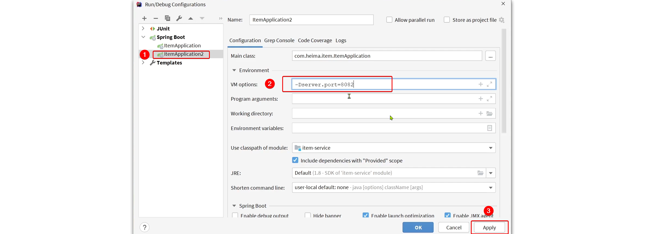Enable the Allow parallel run checkbox
This screenshot has height=234, width=645.
pyautogui.click(x=389, y=20)
